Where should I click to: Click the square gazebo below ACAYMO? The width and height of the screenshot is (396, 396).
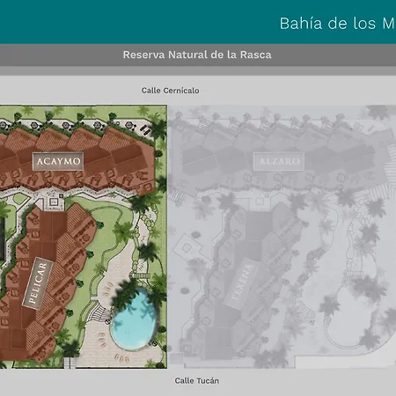pos(53,202)
